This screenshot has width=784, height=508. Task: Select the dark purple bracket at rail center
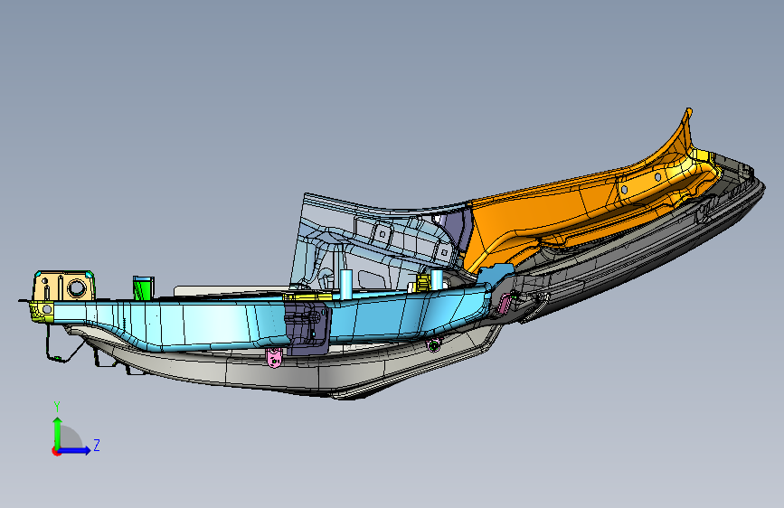(x=307, y=329)
